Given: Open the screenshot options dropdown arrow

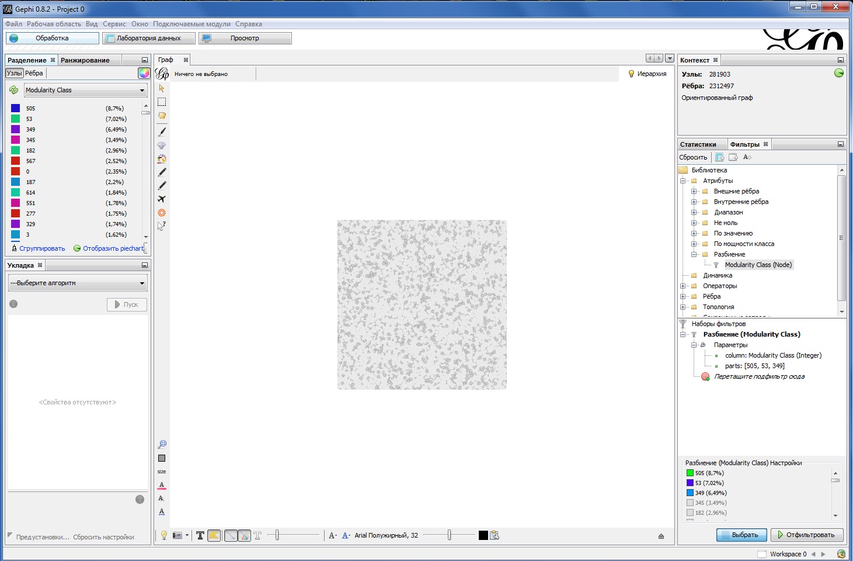Looking at the screenshot, I should coord(187,535).
